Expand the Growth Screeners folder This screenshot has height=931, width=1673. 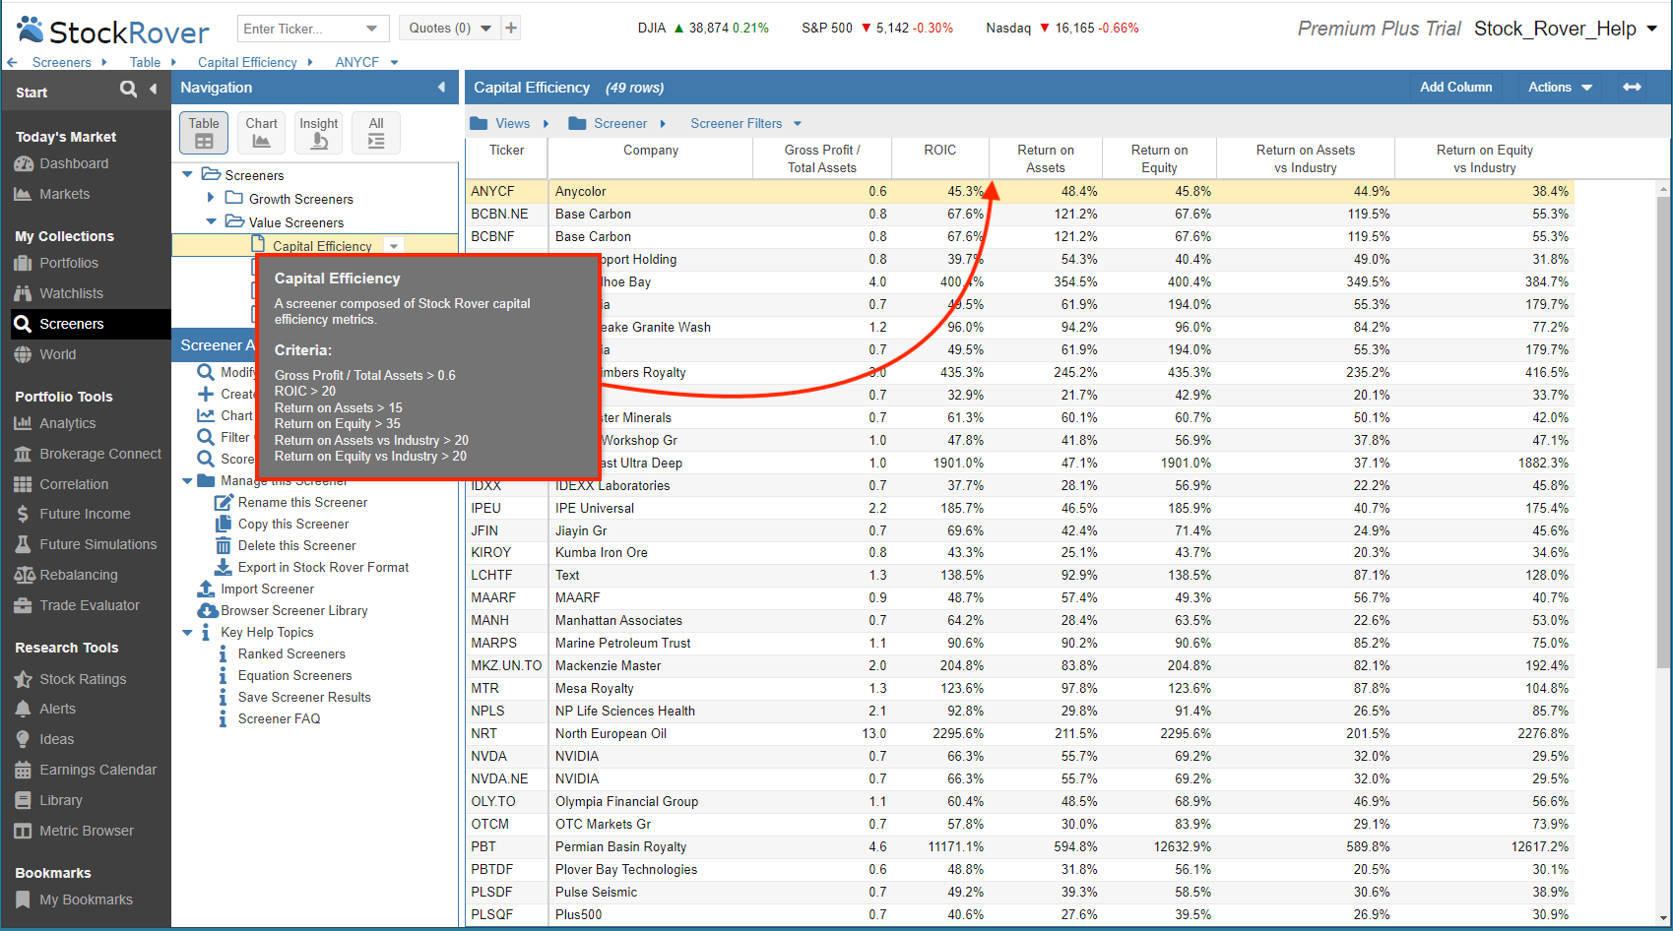(x=211, y=198)
